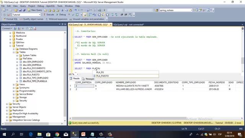
Task: Click the Stop query square icon
Action: coord(69,15)
